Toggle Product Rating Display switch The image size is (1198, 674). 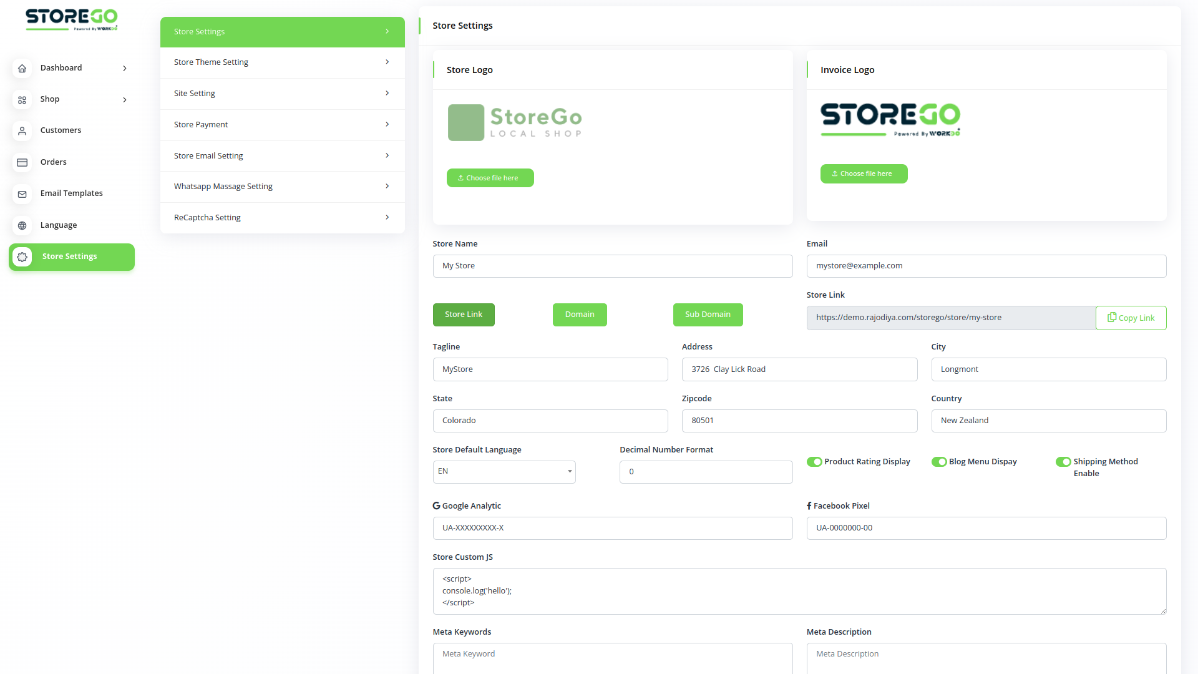(x=814, y=462)
